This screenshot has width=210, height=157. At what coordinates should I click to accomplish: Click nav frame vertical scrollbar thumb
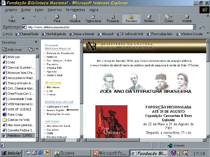pyautogui.click(x=81, y=73)
